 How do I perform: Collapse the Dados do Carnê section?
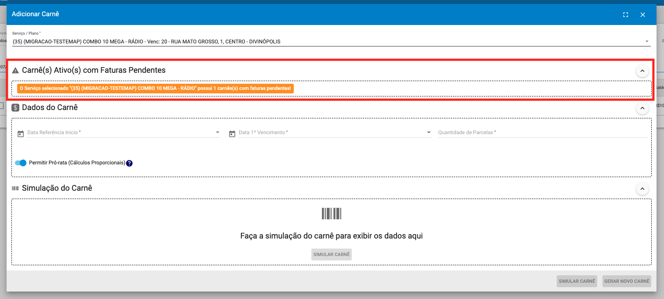[x=642, y=108]
